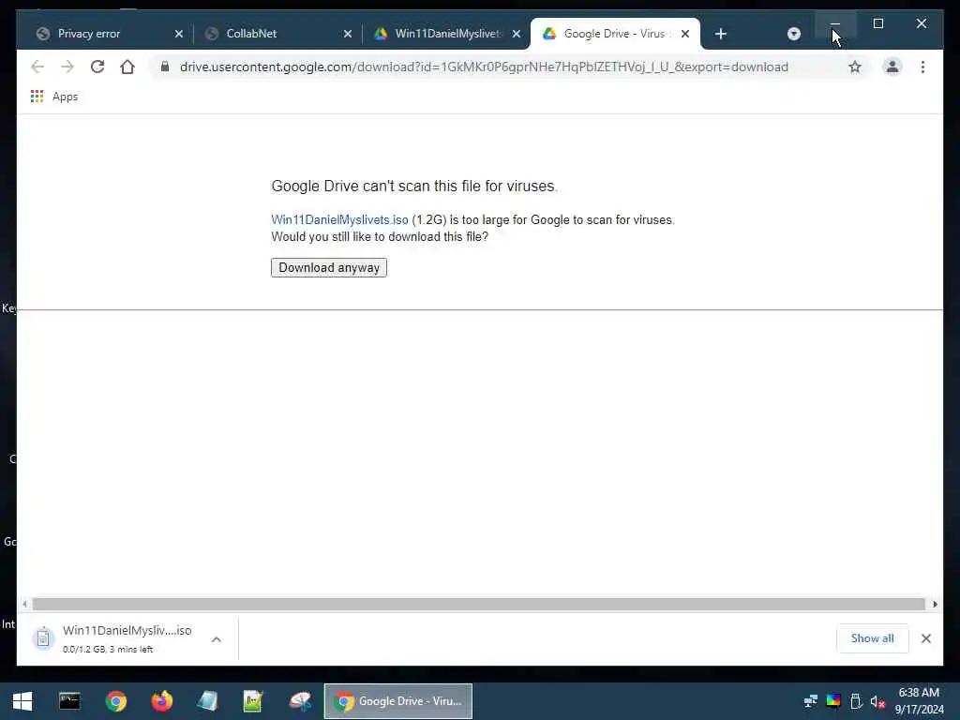Open a new tab with the plus
The image size is (960, 720).
(x=721, y=34)
